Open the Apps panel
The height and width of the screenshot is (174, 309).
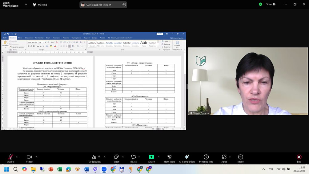click(x=224, y=157)
